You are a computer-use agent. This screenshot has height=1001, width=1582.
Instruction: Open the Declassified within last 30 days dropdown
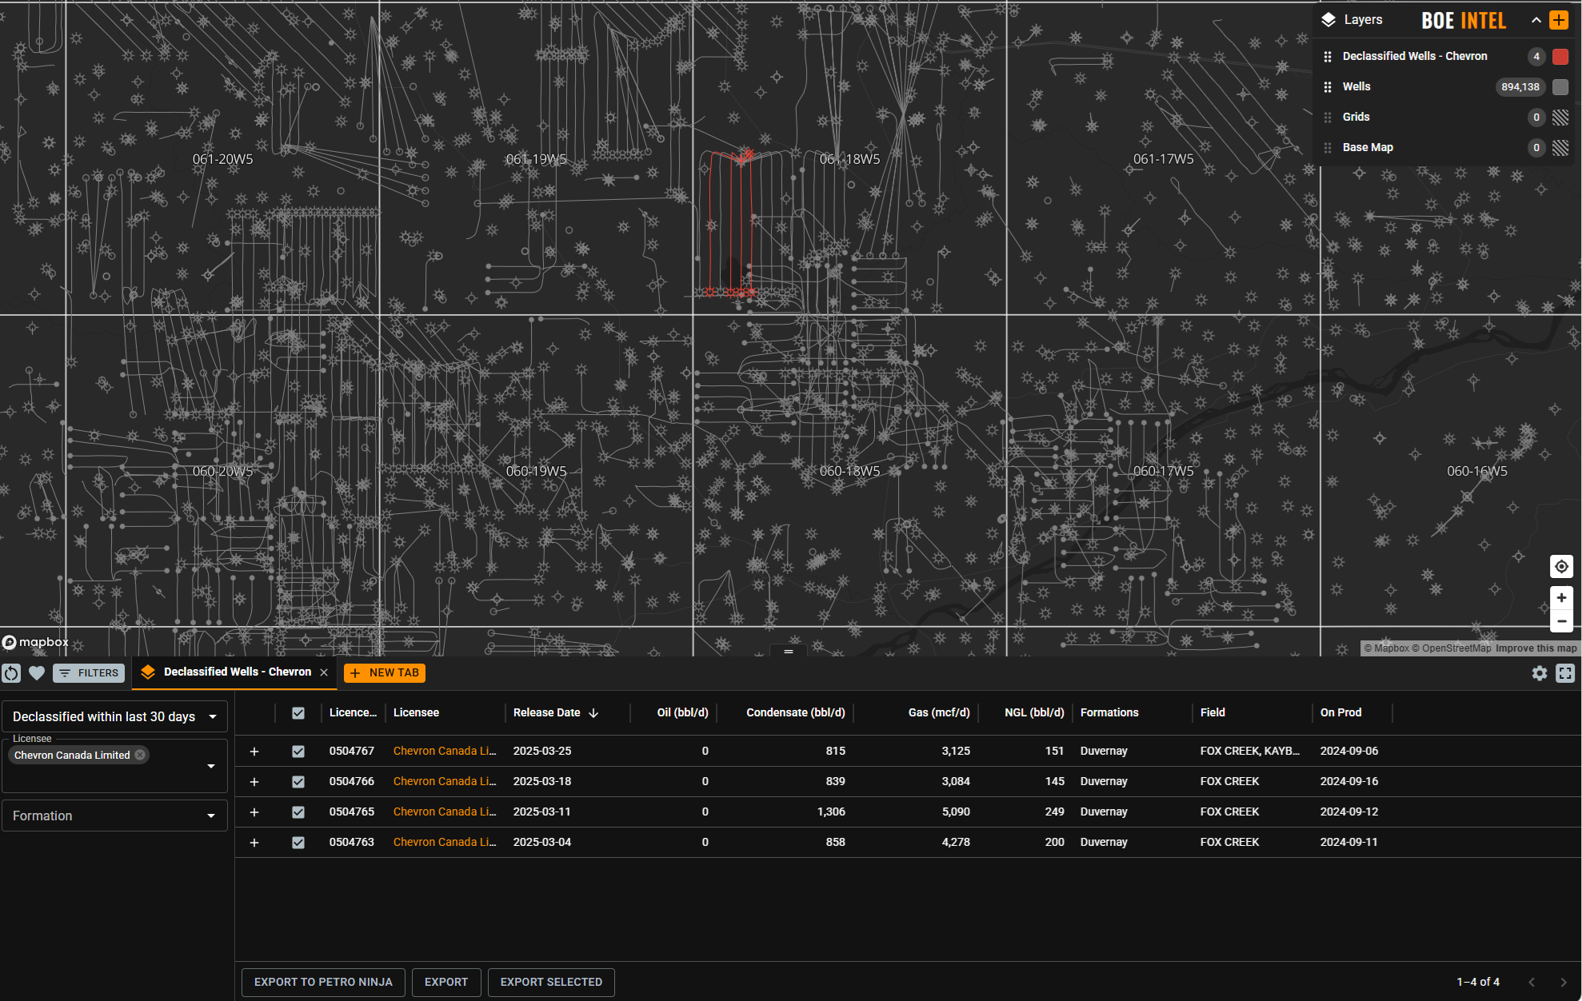114,716
